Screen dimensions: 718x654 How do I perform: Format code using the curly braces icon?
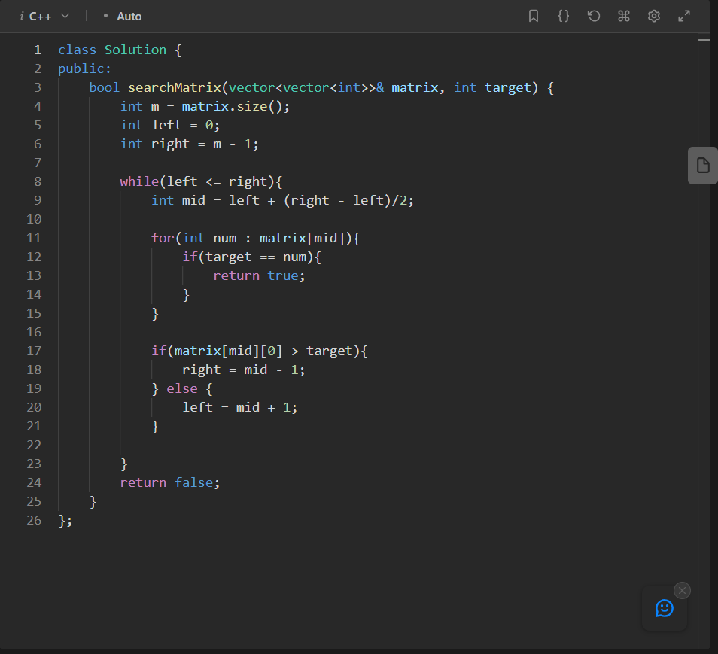(564, 16)
